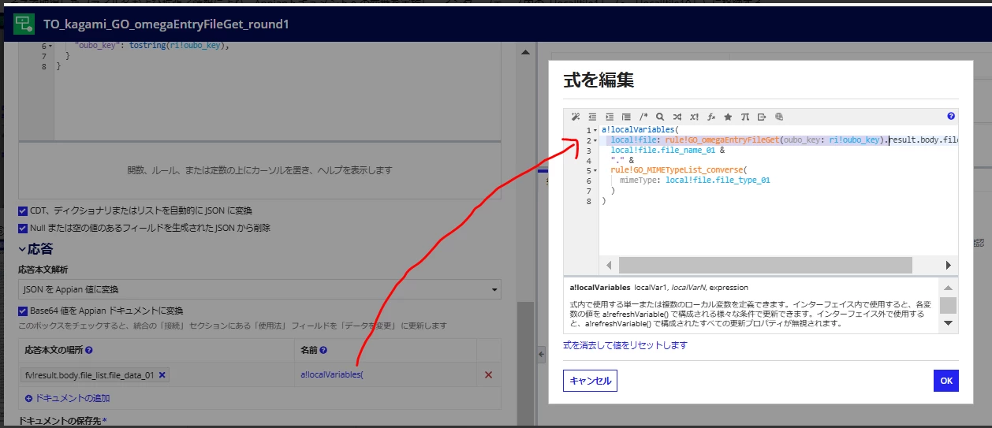
Task: Click the "oubo_key" line in request body
Action: click(x=151, y=47)
